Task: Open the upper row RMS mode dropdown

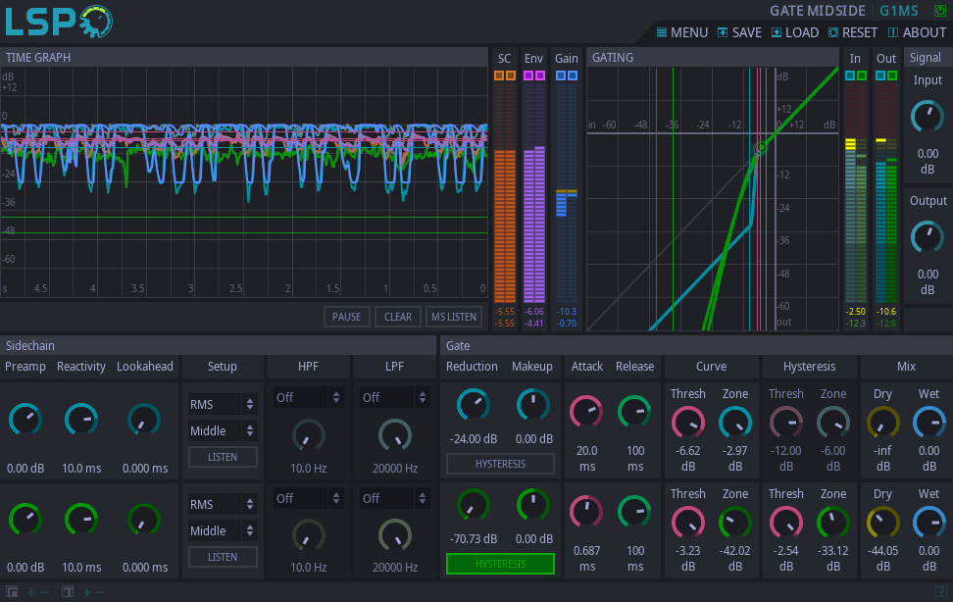Action: pyautogui.click(x=223, y=404)
